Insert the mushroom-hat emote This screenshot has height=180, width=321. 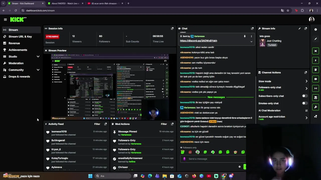(235, 152)
